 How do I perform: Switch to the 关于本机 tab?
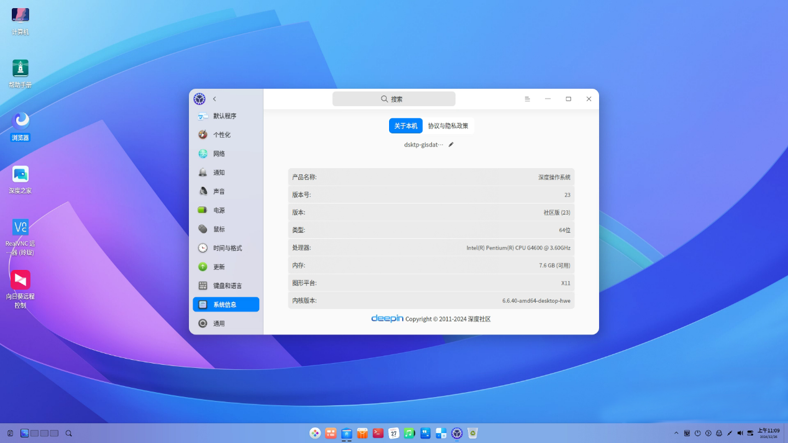406,126
